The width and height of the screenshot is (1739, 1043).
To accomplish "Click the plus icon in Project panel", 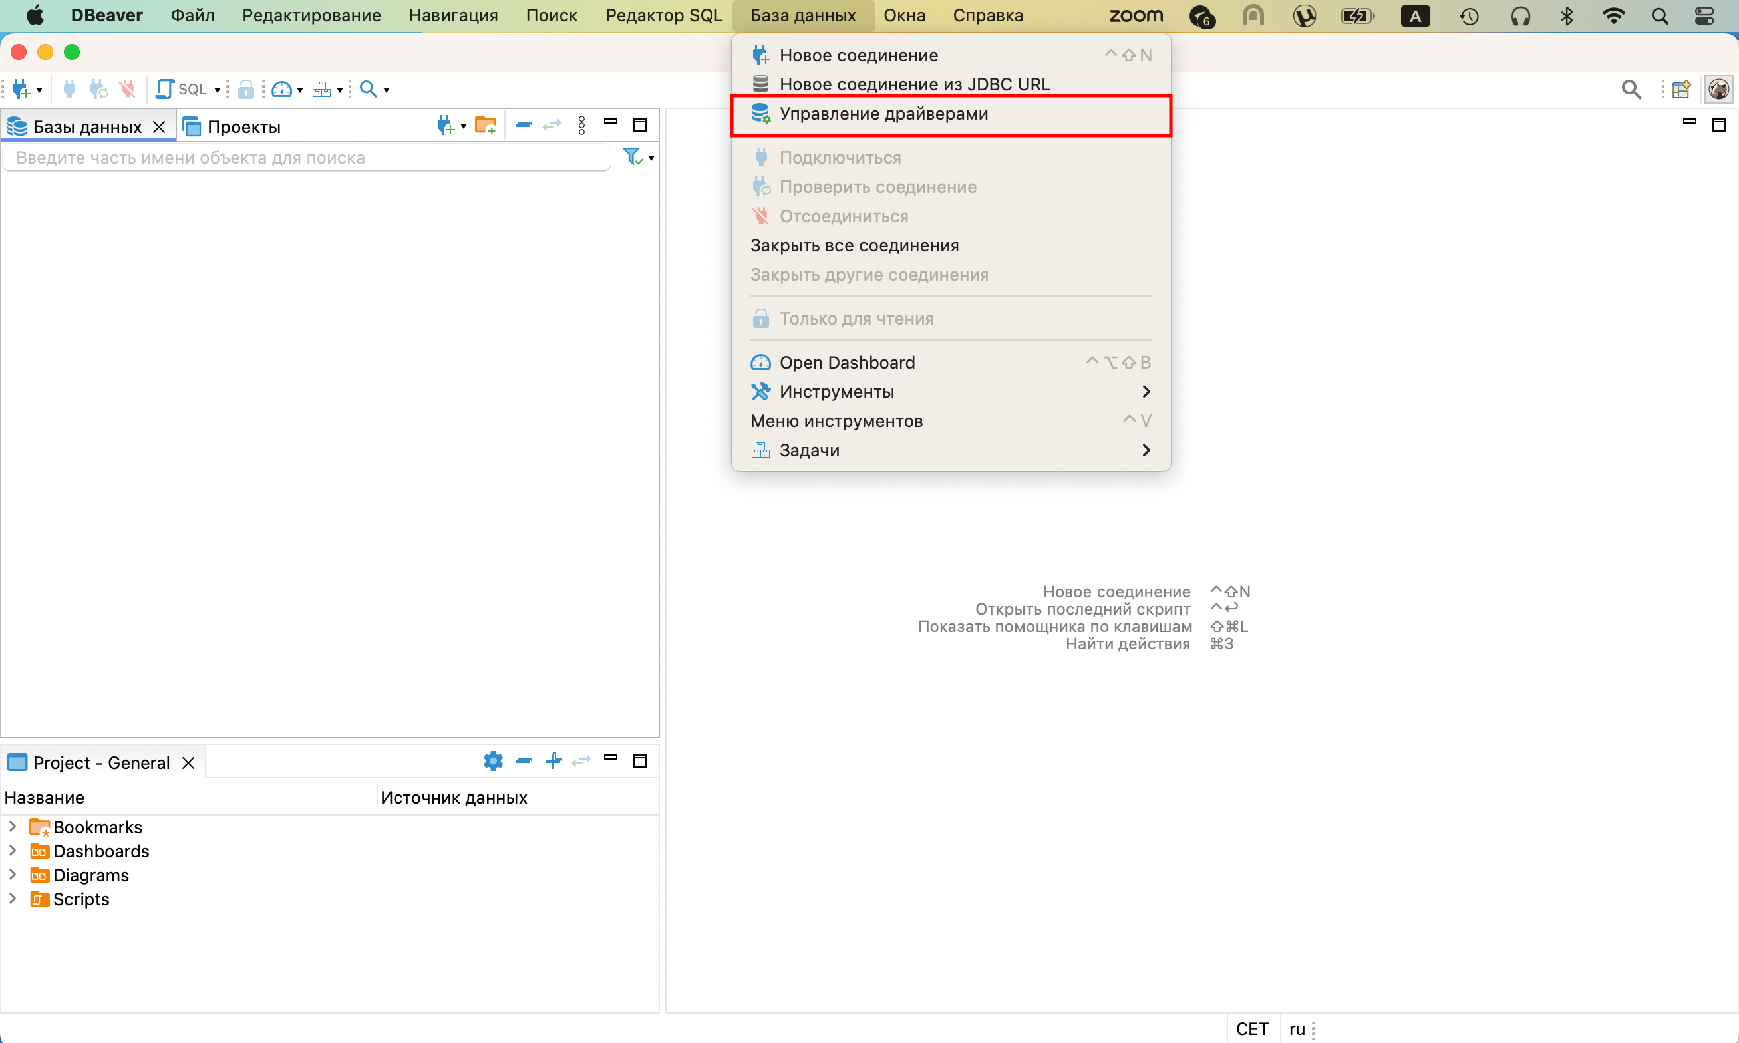I will (553, 760).
